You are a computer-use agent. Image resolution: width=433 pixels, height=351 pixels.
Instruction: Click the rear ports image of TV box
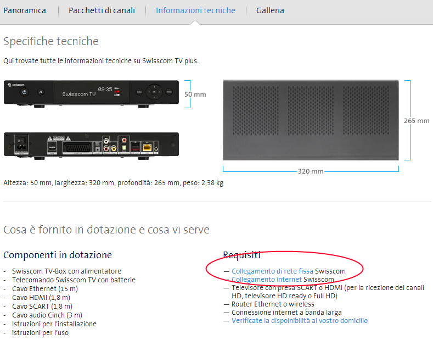[92, 146]
